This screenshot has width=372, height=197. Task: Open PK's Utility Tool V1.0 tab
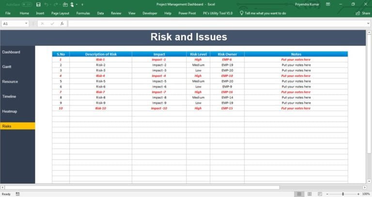217,13
